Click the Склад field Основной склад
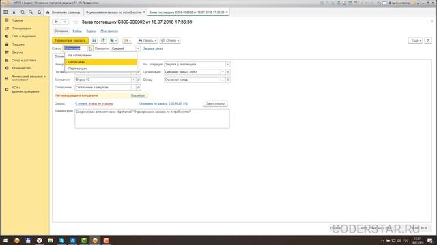 click(193, 80)
